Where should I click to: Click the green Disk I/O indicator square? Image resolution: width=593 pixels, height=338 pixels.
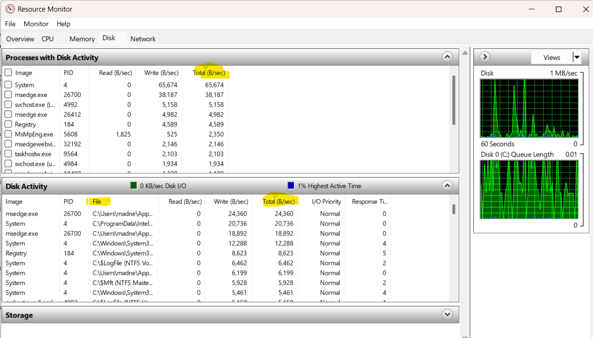pyautogui.click(x=134, y=186)
